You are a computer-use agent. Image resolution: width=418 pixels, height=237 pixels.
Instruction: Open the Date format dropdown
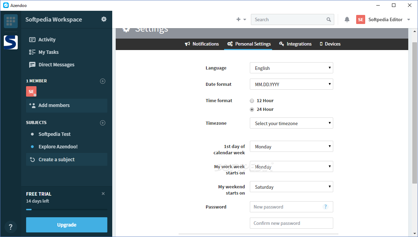click(x=292, y=84)
